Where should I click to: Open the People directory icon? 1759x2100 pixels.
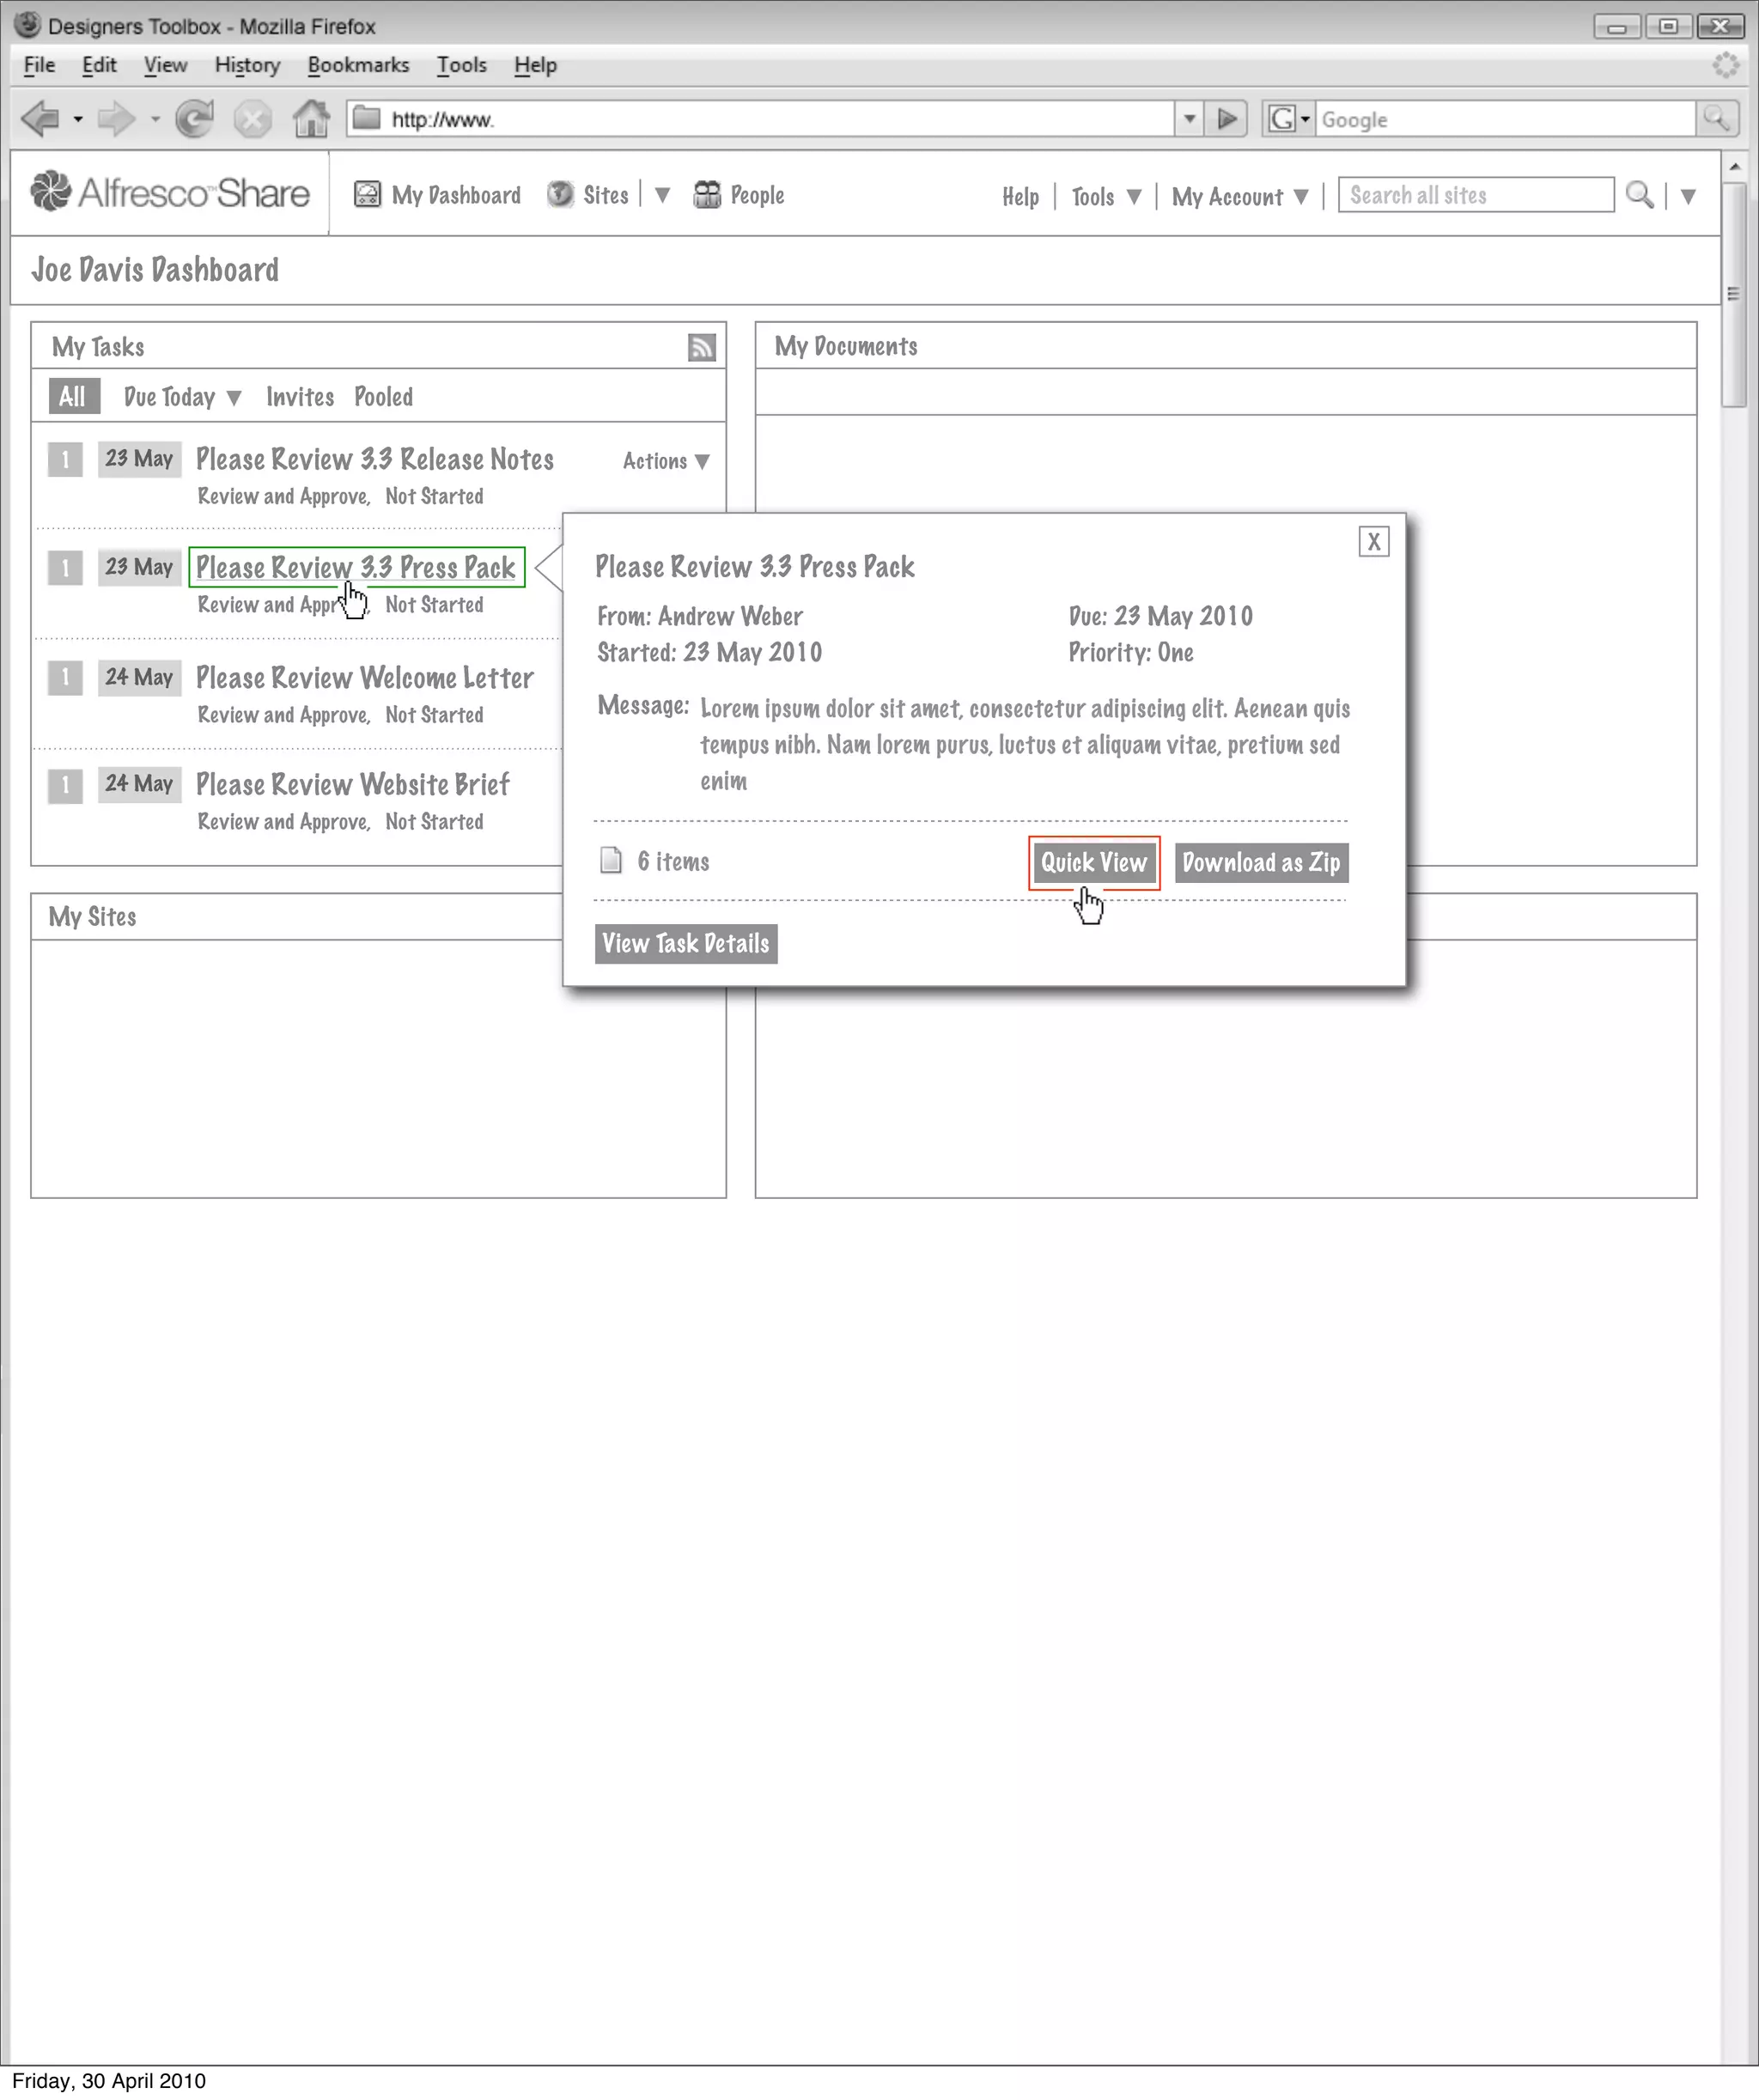(x=707, y=195)
